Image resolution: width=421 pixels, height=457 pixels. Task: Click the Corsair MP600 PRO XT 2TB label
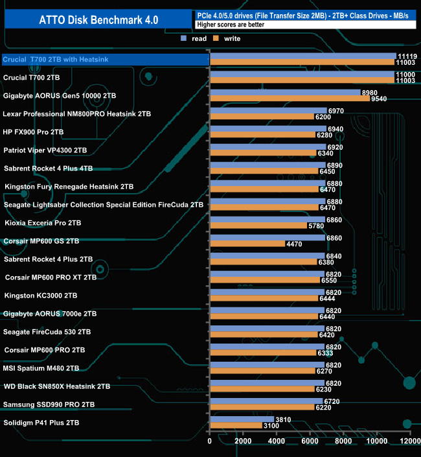51,277
